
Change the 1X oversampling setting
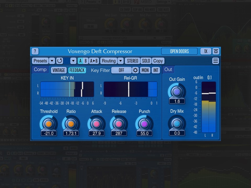click(x=206, y=51)
